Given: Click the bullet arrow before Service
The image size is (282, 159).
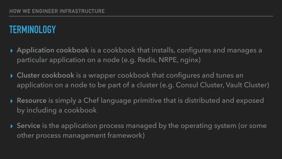Looking at the screenshot, I should (x=12, y=126).
